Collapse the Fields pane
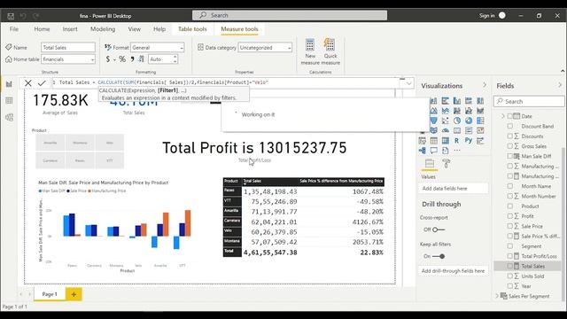567x319 pixels. (x=560, y=85)
